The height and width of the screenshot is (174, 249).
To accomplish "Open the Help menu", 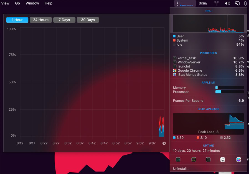I will point(49,3).
